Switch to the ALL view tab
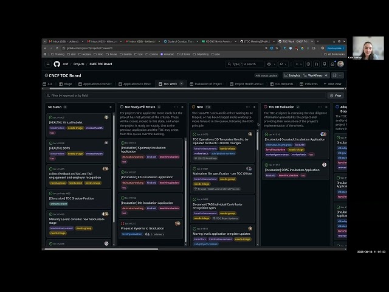389x292 pixels. coord(47,84)
